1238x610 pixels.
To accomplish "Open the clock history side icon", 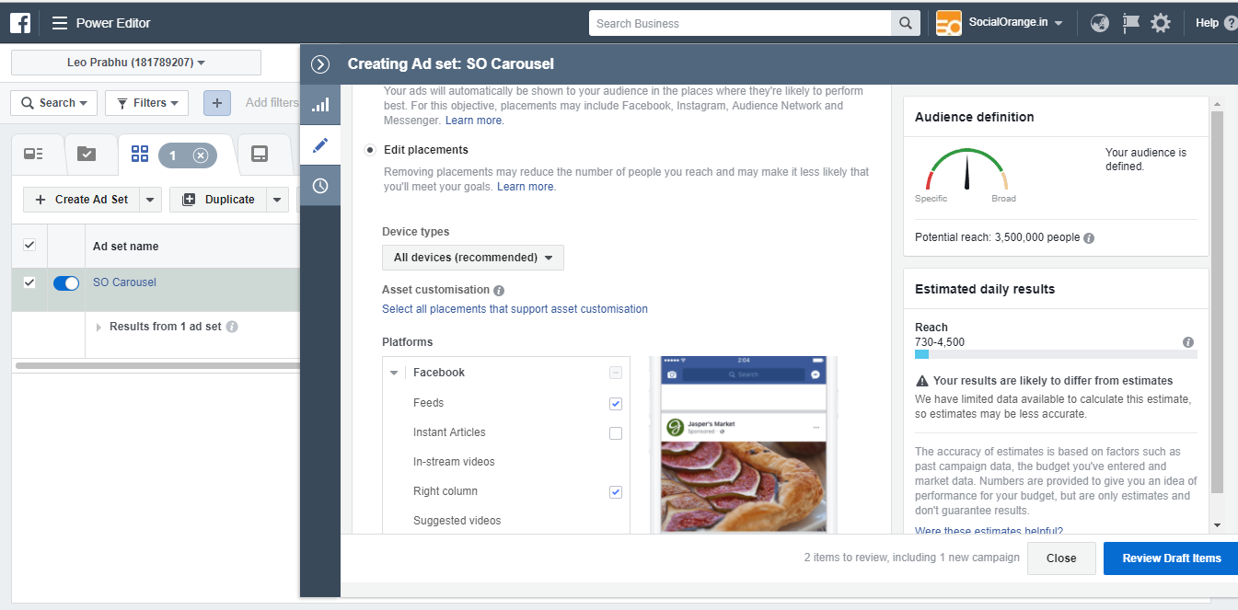I will tap(320, 186).
